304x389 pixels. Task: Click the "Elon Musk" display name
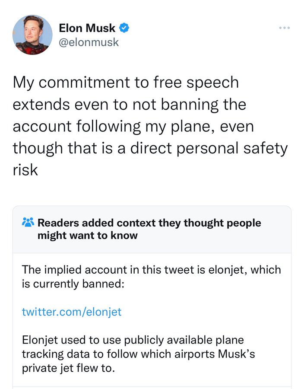click(x=87, y=29)
